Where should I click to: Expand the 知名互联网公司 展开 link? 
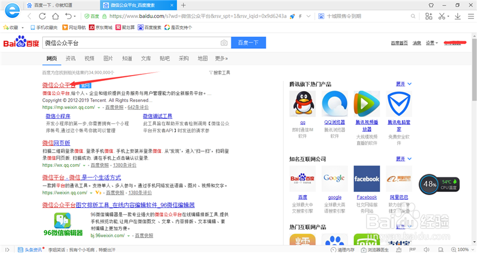point(404,159)
